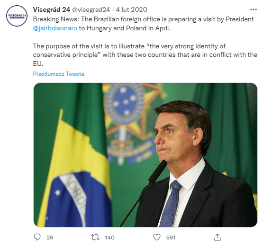Image resolution: width=263 pixels, height=247 pixels.
Task: Open the Visegrád 24 display name
Action: pyautogui.click(x=52, y=9)
